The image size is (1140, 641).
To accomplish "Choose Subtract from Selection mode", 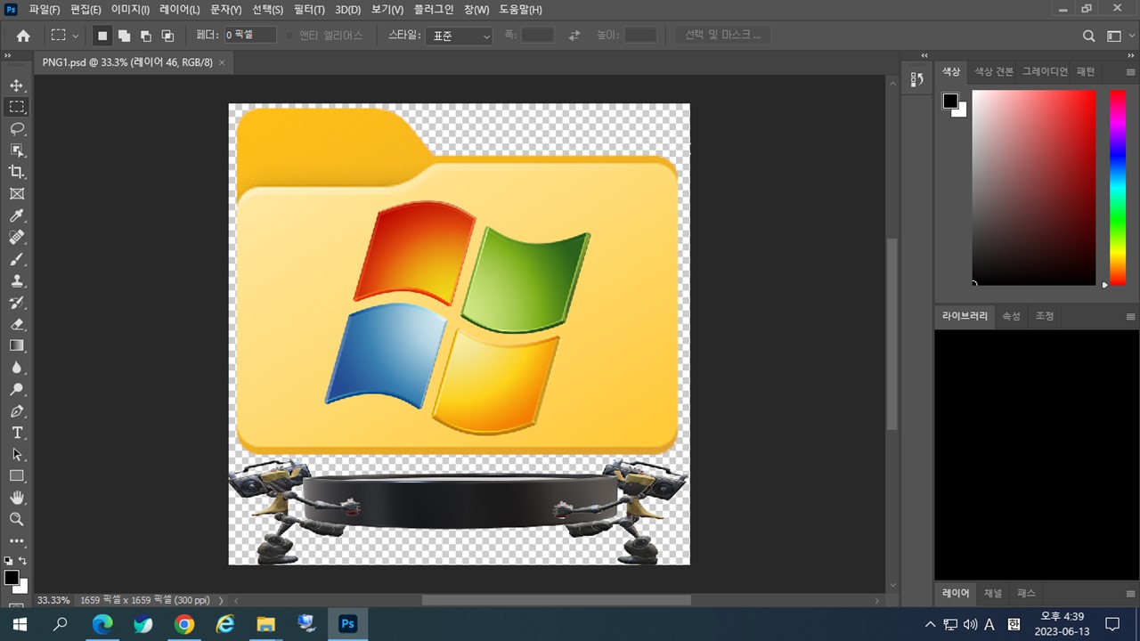I will 145,36.
